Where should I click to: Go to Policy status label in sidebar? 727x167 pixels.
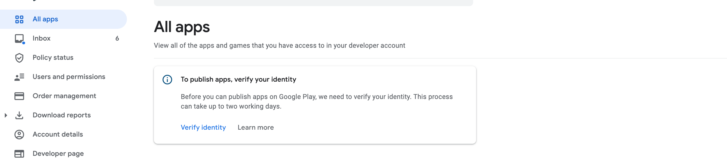click(x=53, y=57)
